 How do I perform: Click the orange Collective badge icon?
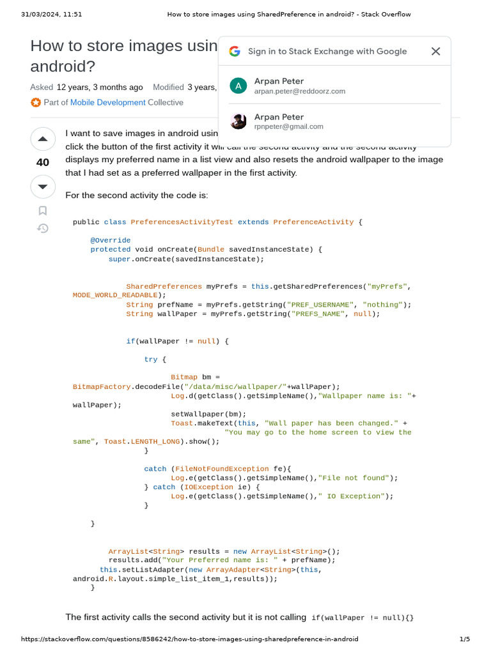[x=36, y=103]
